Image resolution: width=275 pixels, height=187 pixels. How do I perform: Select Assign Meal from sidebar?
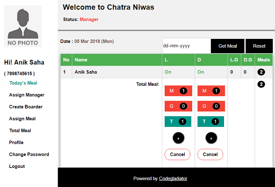22,119
